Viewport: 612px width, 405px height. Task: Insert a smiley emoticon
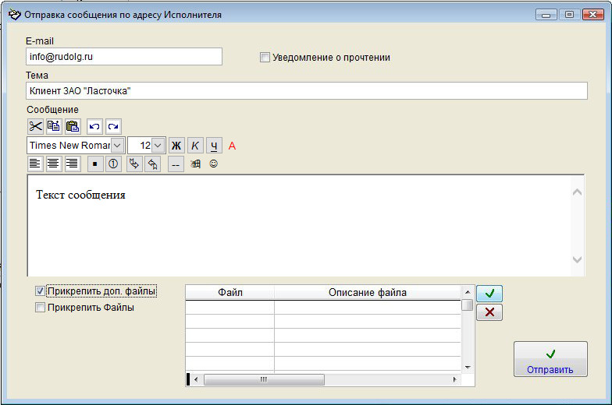(213, 164)
